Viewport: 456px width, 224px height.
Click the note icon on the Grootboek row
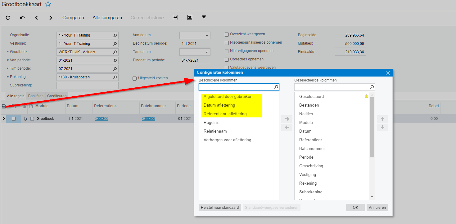32,119
